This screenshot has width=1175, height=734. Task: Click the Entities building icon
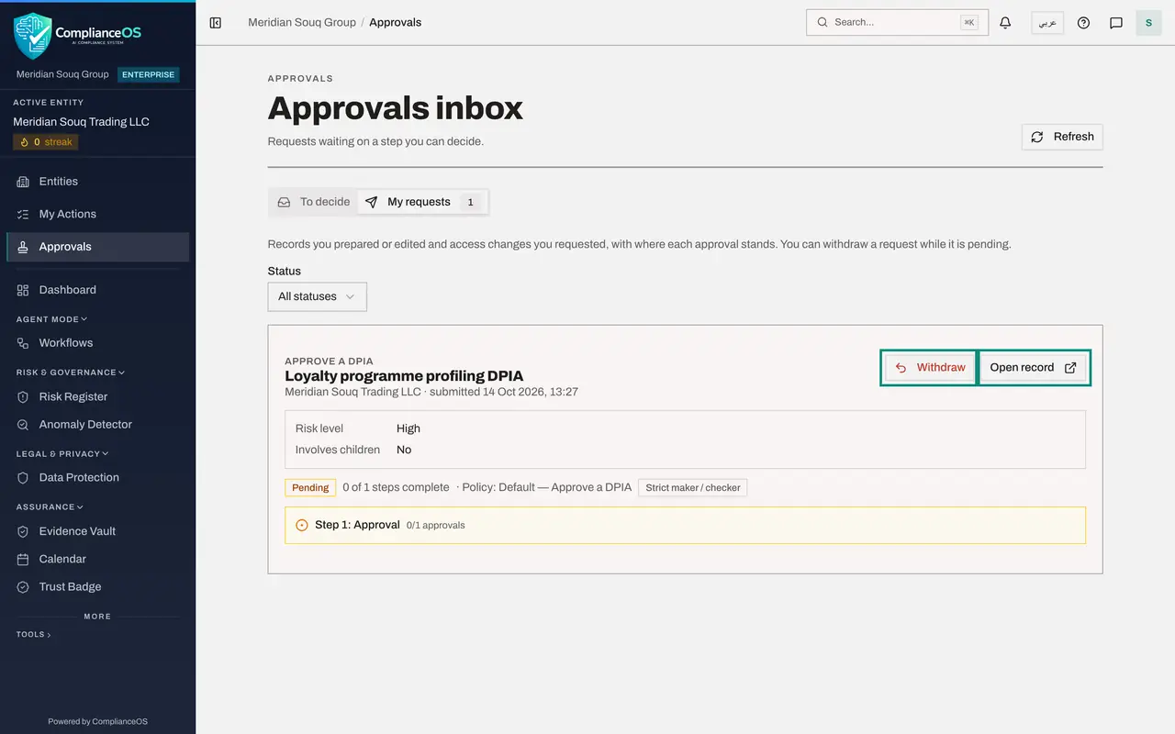23,182
